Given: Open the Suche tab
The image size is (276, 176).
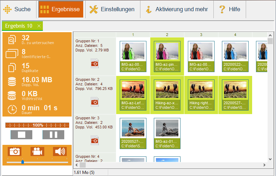Looking at the screenshot, I should pos(18,9).
